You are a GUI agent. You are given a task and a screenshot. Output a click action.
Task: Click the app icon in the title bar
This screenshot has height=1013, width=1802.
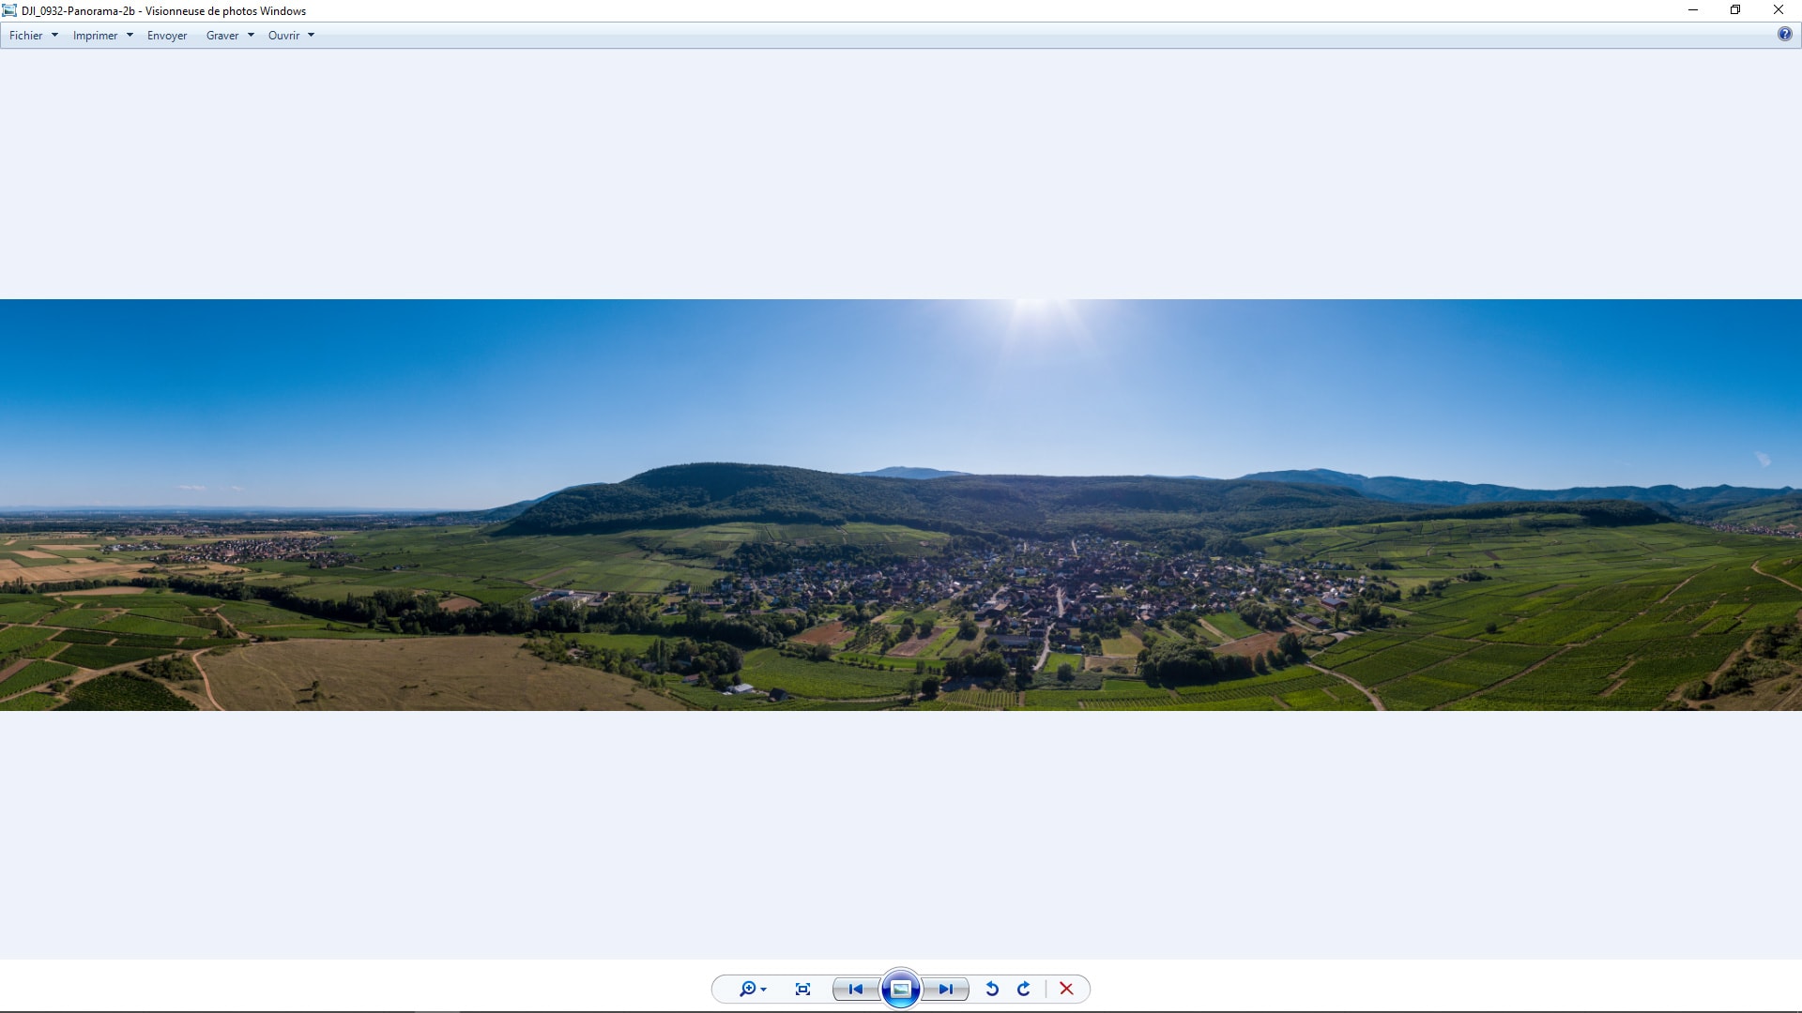pos(9,10)
